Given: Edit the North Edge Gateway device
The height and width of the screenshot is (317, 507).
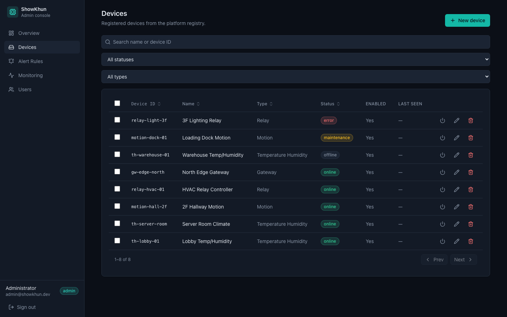Looking at the screenshot, I should (x=457, y=172).
